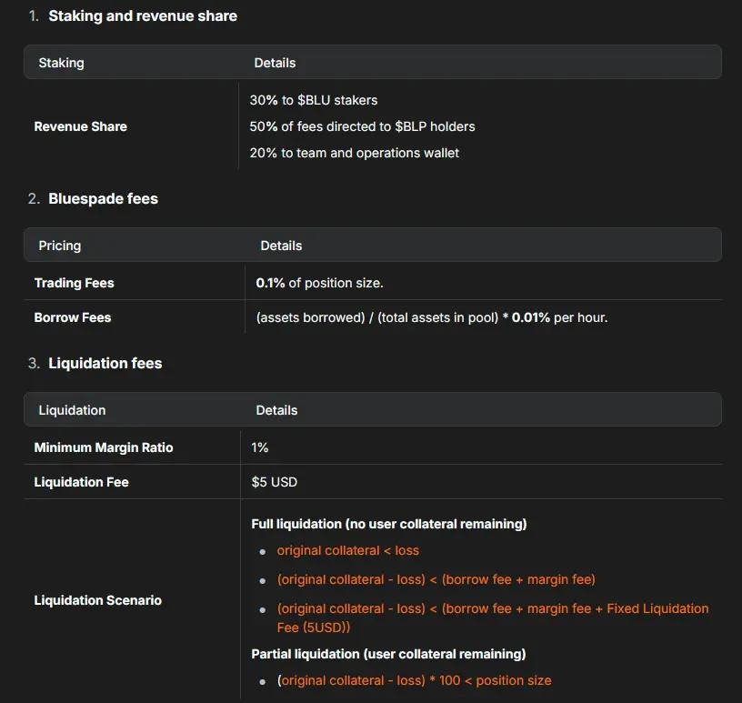Image resolution: width=742 pixels, height=703 pixels.
Task: Click the "Partial liquidation (user collateral remaining)" subheading
Action: [388, 654]
